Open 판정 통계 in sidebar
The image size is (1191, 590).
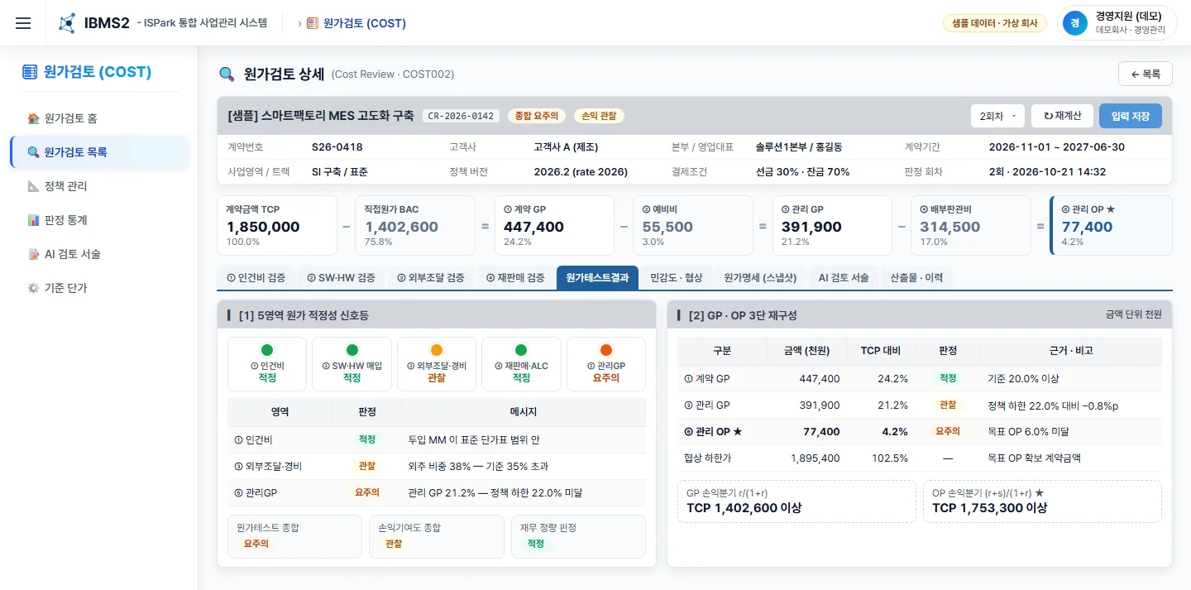(99, 220)
